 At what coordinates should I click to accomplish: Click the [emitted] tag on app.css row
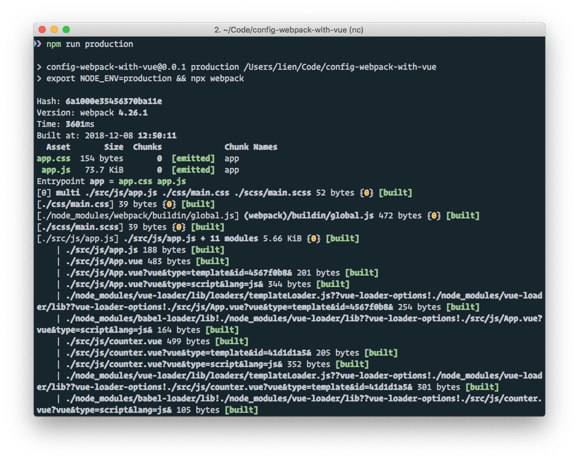point(193,158)
